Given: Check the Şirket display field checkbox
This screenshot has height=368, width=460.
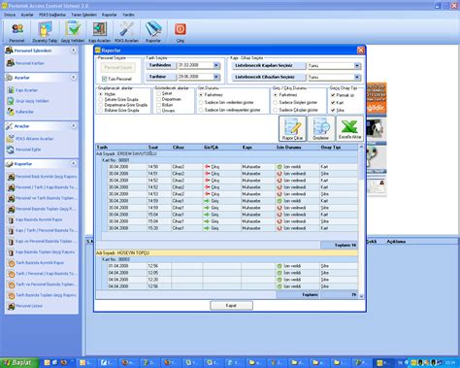Looking at the screenshot, I should tap(158, 93).
